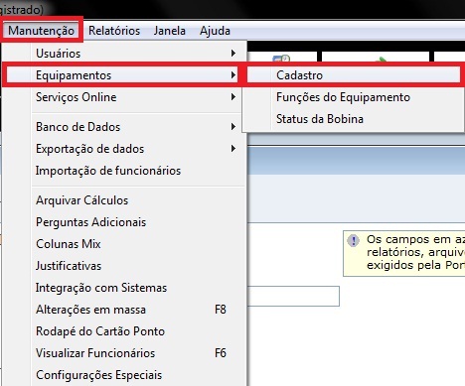Viewport: 465px width, 386px height.
Task: Open Perguntas Adicionais
Action: coord(124,222)
